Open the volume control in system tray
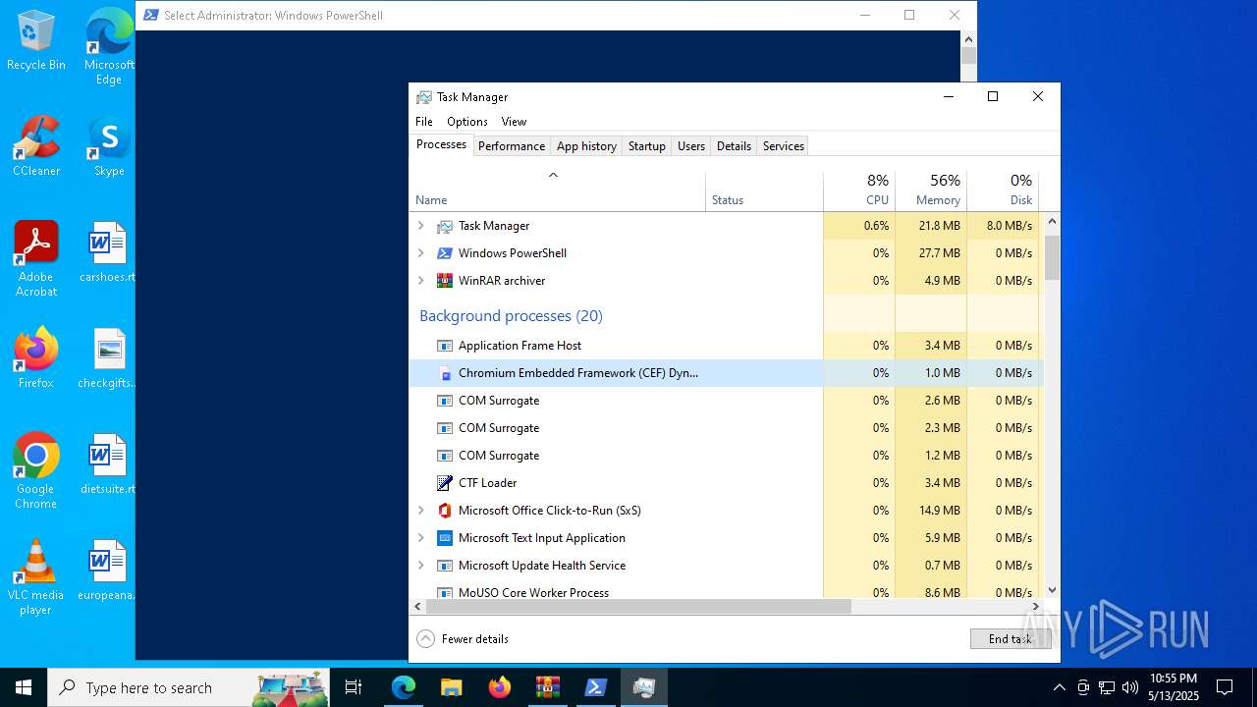Screen dimensions: 1257x707 click(1130, 687)
